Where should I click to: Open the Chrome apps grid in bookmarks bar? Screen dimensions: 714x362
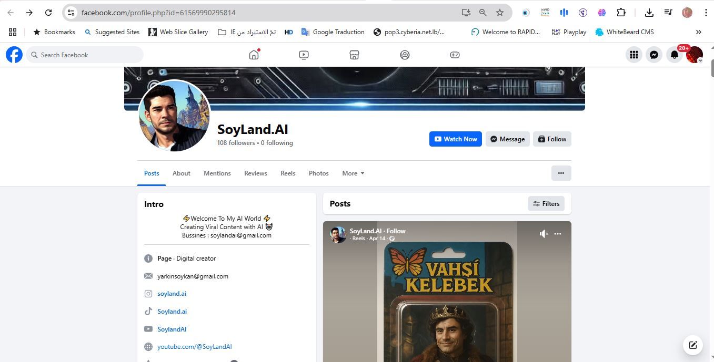13,32
